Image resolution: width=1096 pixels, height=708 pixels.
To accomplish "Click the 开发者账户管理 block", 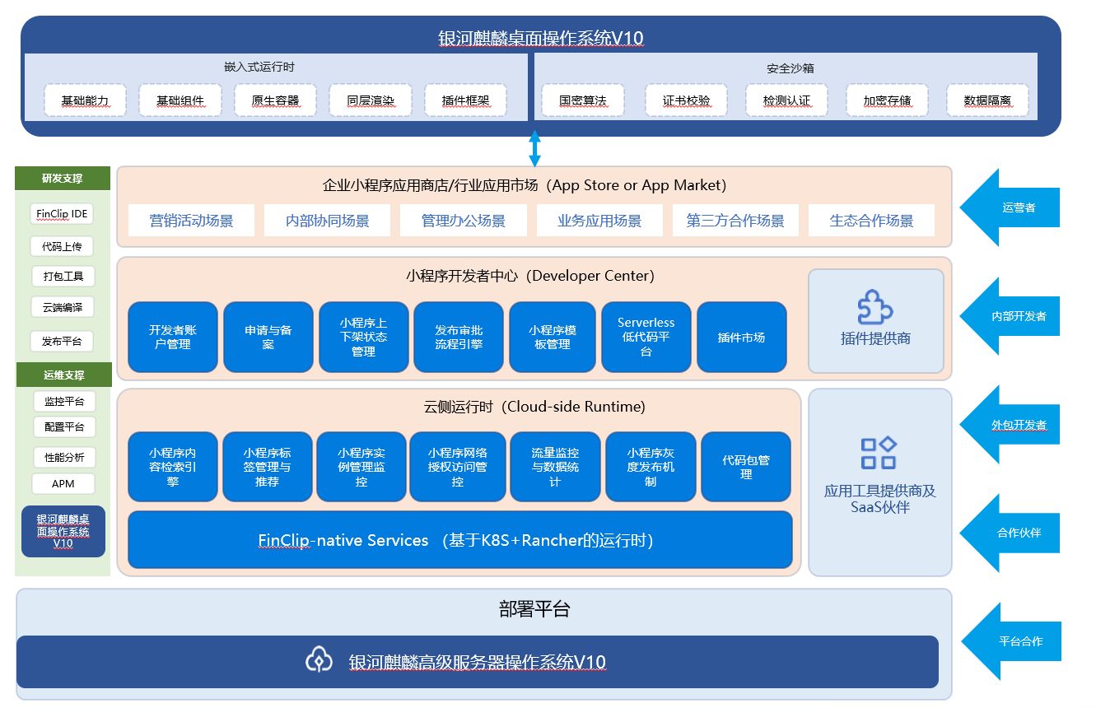I will [x=173, y=338].
